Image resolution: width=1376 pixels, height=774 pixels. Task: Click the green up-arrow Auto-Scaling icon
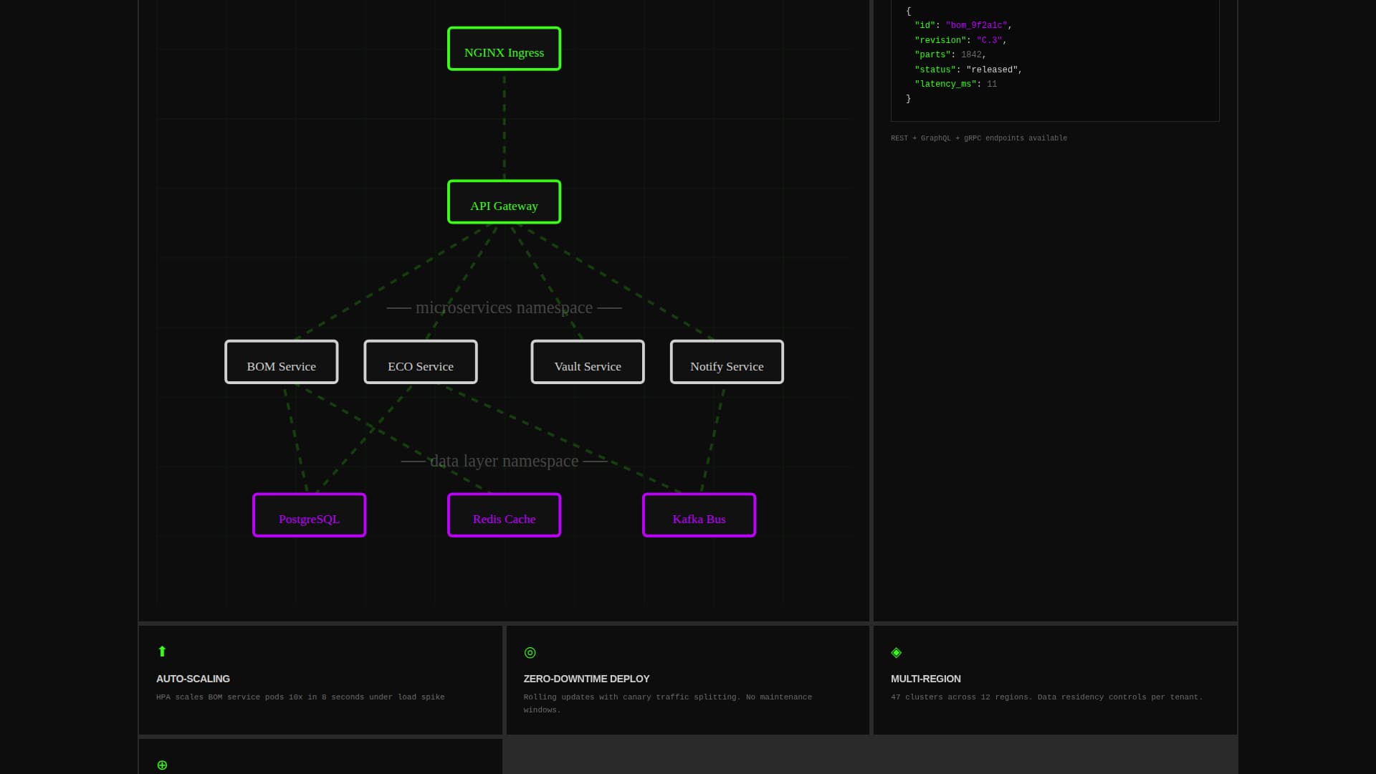[162, 651]
